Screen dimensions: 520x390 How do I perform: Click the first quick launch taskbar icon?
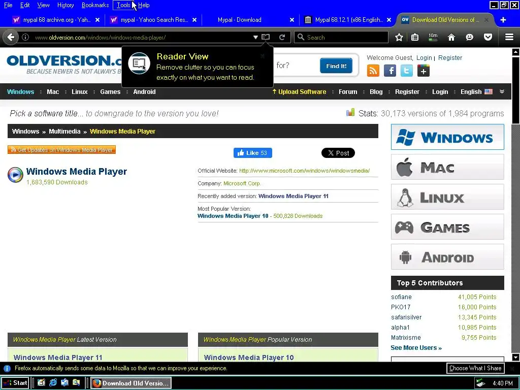tap(41, 383)
